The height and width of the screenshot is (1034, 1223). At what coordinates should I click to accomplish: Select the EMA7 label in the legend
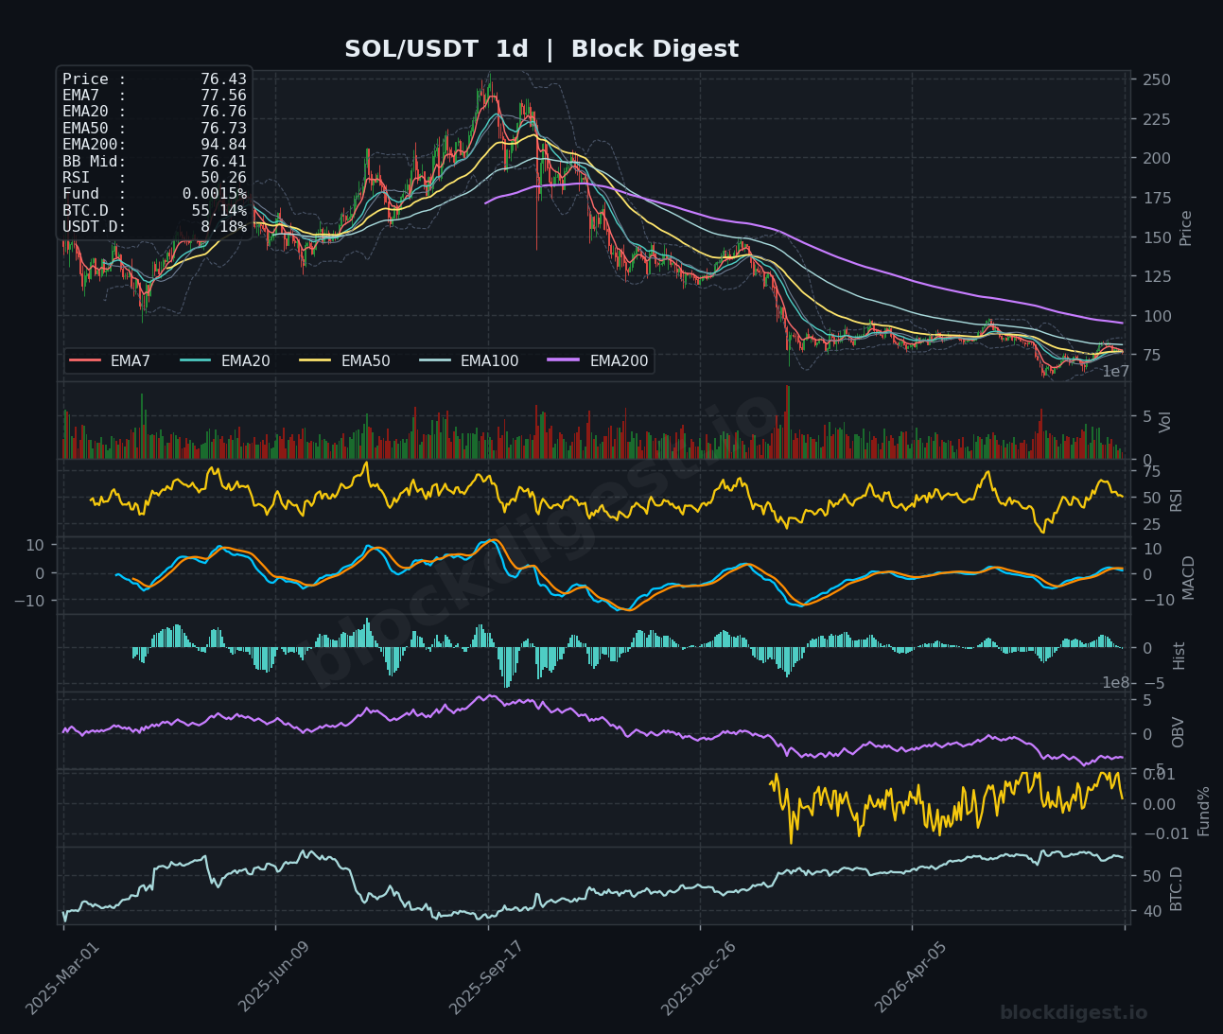[131, 360]
